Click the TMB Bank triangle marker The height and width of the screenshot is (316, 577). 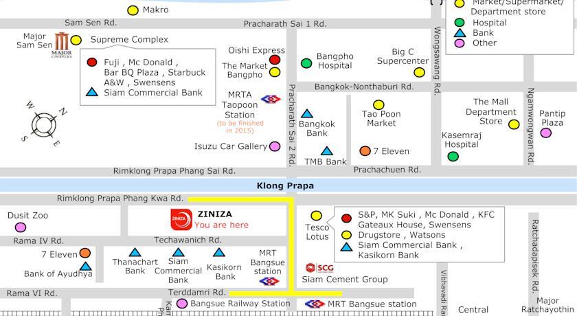(x=327, y=151)
